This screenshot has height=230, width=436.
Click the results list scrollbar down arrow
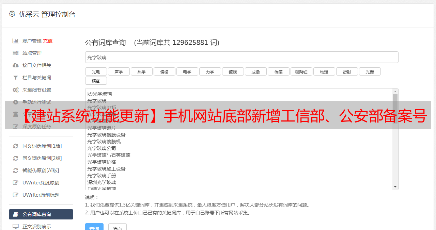pos(395,187)
